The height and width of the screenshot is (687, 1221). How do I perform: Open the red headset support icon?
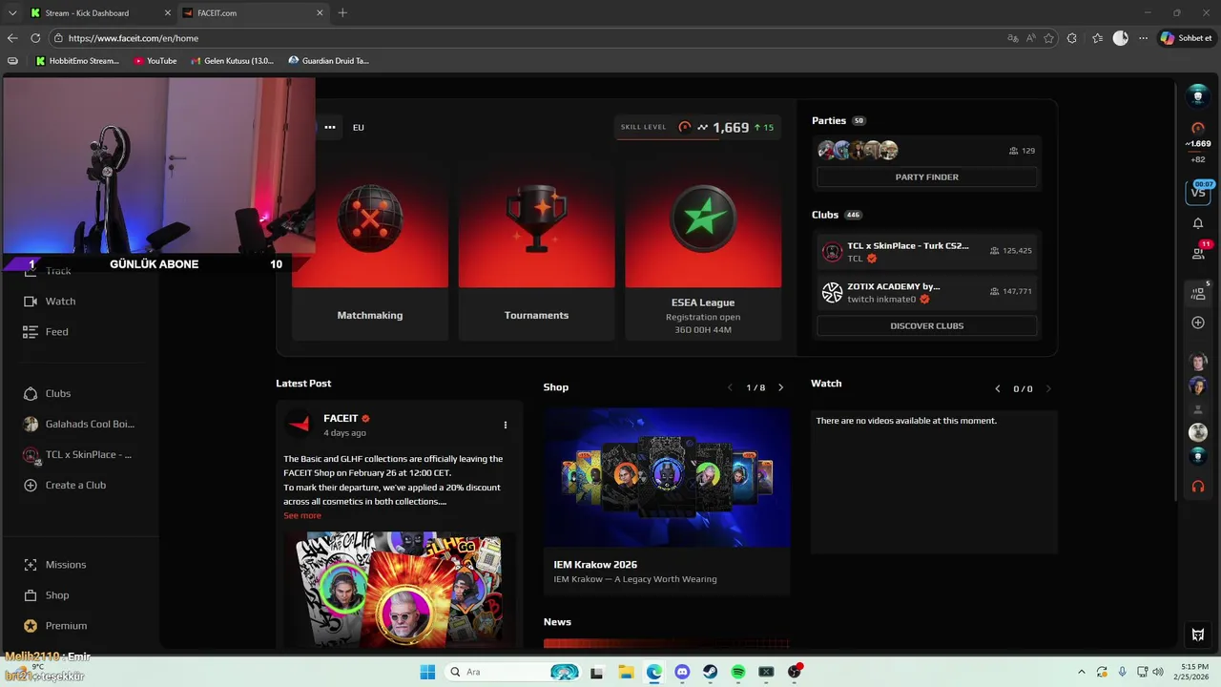1198,486
